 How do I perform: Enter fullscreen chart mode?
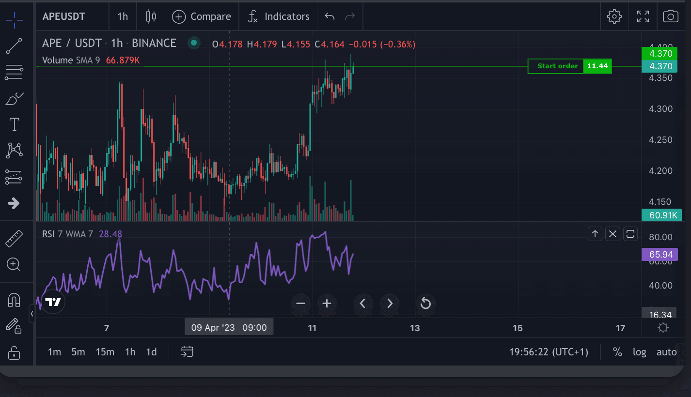[643, 16]
